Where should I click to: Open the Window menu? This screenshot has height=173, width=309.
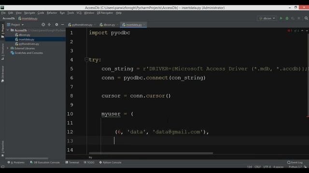click(x=89, y=13)
